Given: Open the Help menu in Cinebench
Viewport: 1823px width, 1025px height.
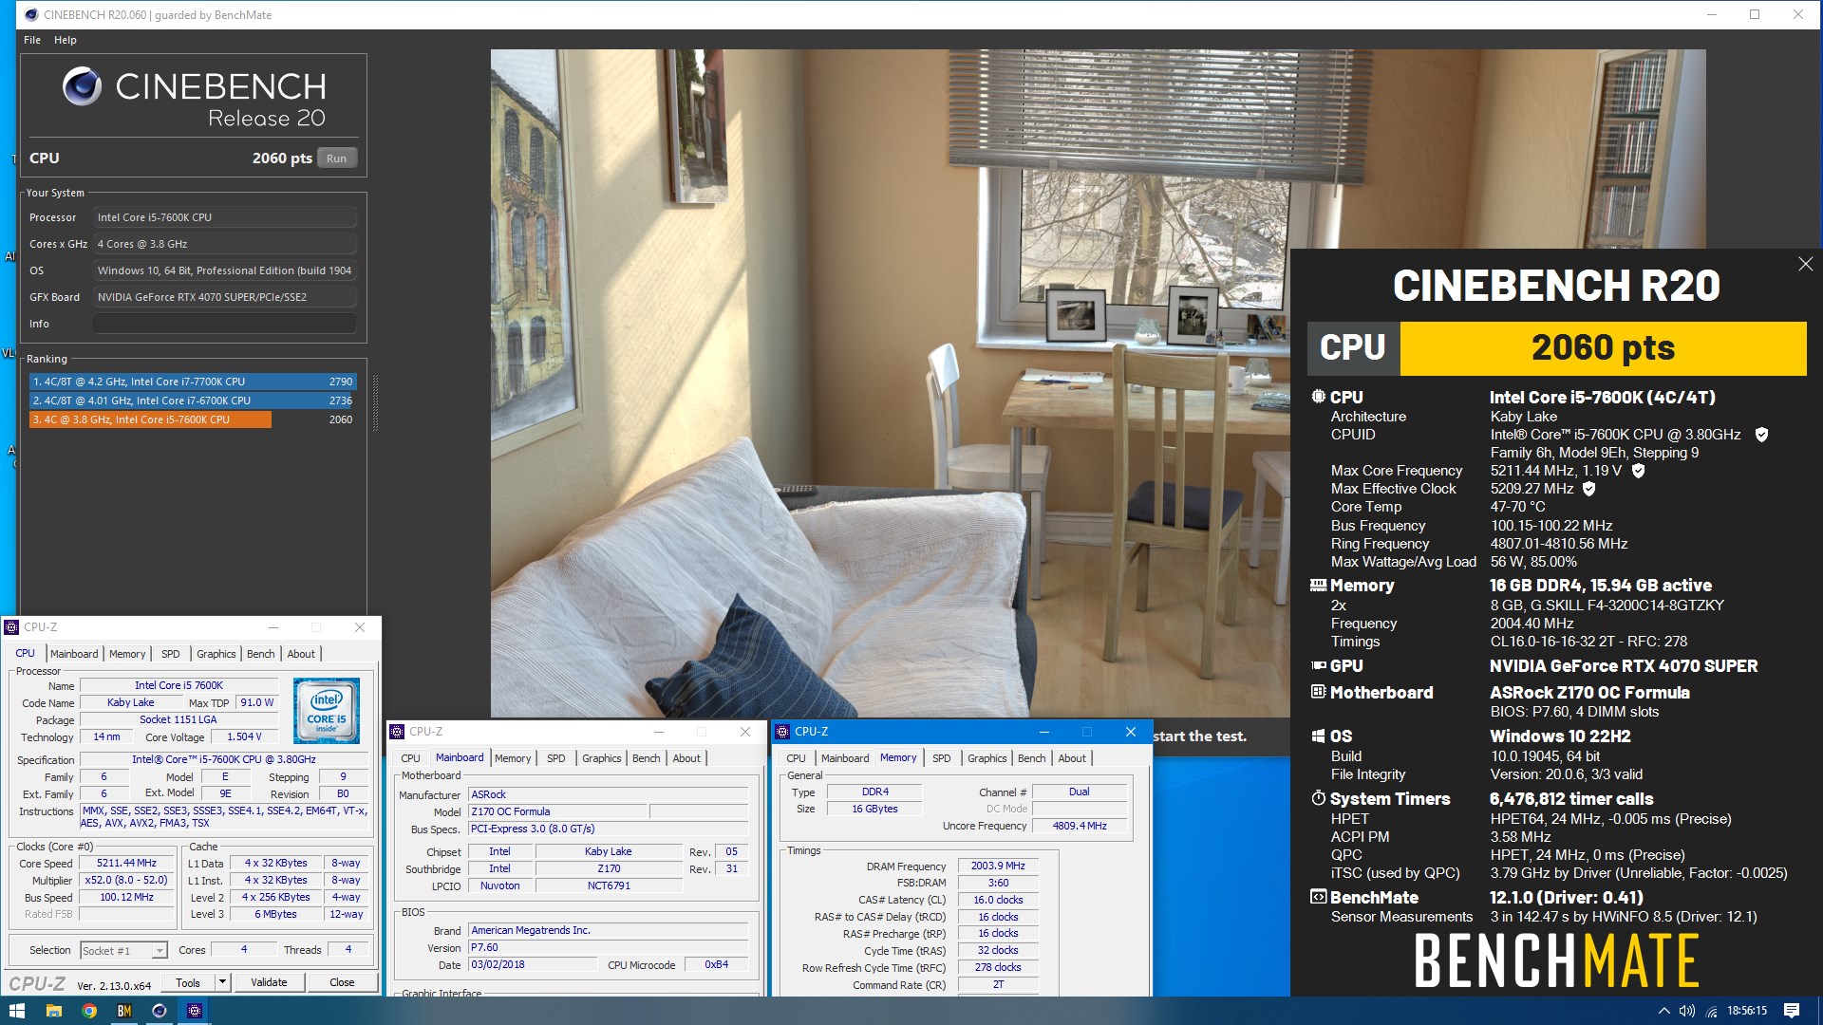Looking at the screenshot, I should point(66,40).
